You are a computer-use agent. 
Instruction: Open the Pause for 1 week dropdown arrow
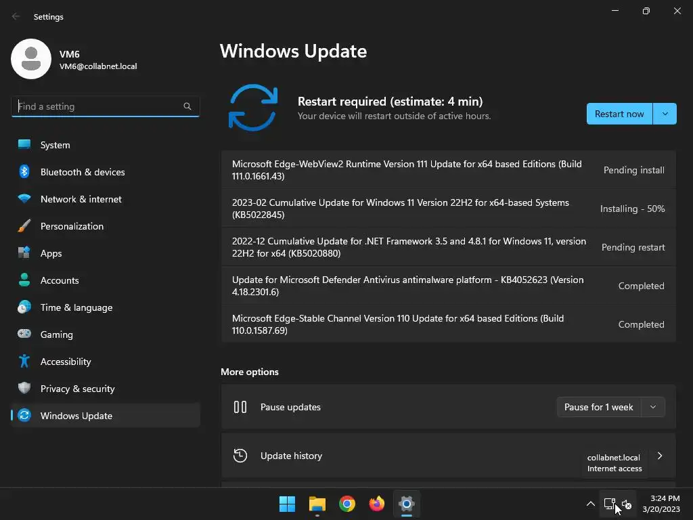[x=653, y=407]
